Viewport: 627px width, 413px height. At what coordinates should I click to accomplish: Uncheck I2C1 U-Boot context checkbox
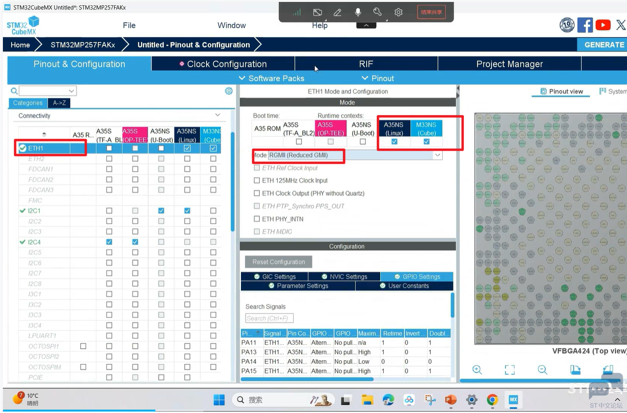(x=161, y=211)
